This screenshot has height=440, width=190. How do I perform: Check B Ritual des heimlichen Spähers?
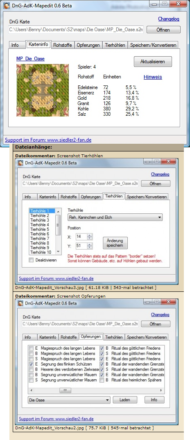(x=102, y=380)
